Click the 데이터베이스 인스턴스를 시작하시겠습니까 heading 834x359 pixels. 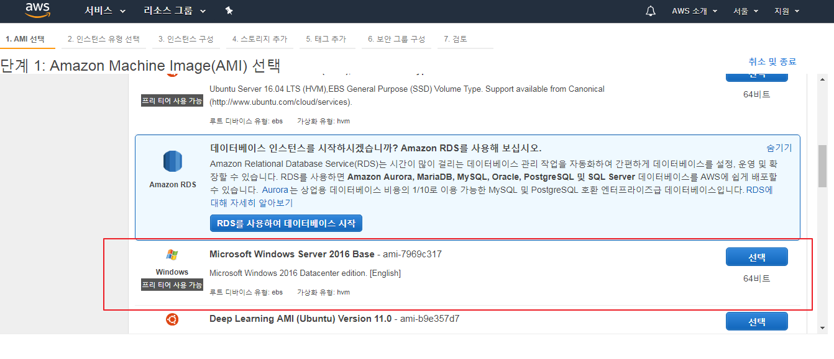point(376,148)
